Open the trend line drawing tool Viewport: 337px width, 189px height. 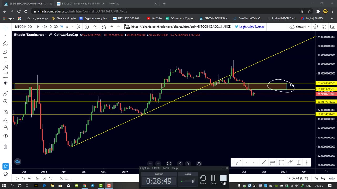click(x=6, y=36)
